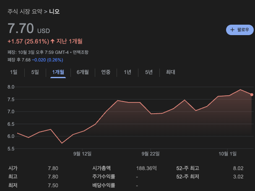
Task: Click the lowest dip on the price line
Action: [x=62, y=143]
